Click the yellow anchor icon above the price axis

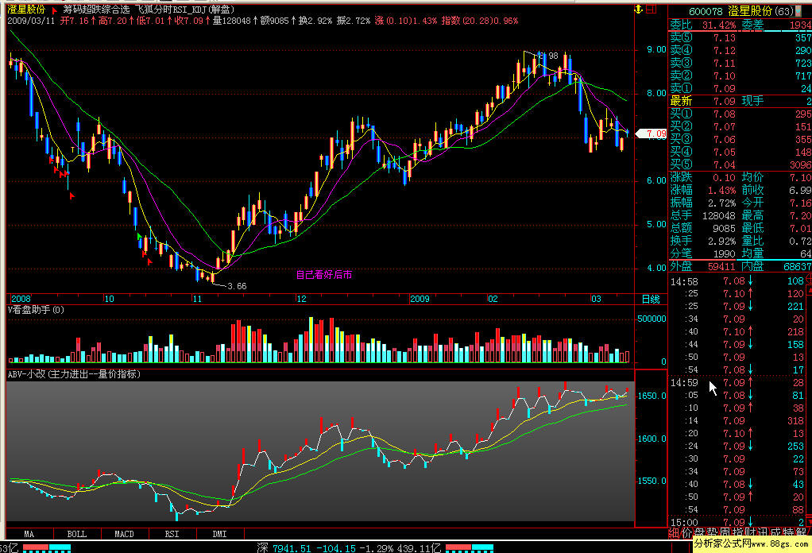pyautogui.click(x=639, y=10)
